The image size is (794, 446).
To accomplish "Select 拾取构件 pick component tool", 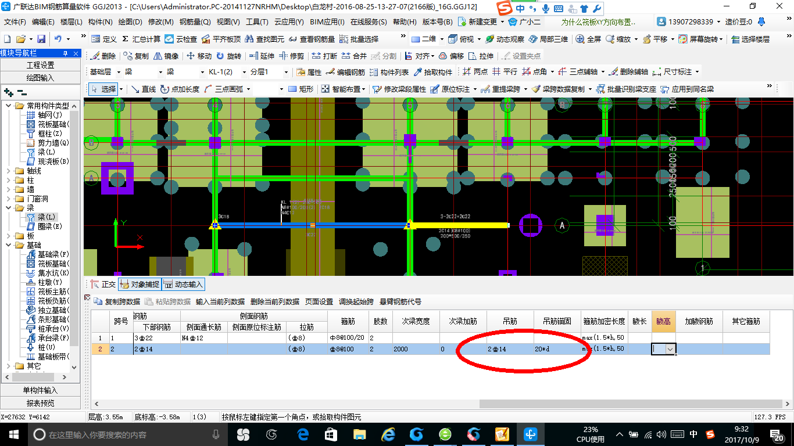I will click(433, 72).
